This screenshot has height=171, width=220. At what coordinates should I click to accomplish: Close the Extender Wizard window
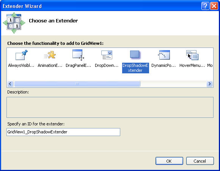tap(214, 6)
